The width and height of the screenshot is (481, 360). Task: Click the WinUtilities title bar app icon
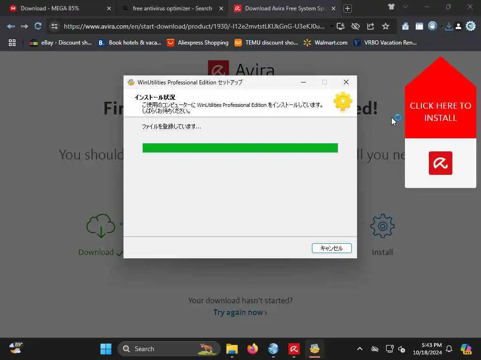point(131,82)
